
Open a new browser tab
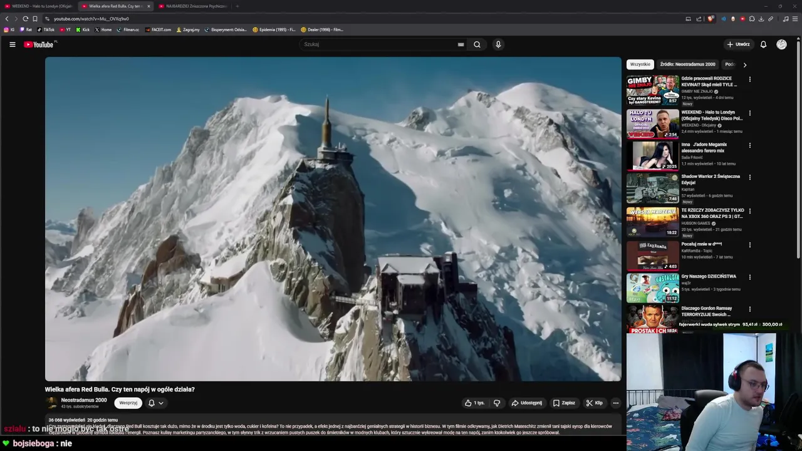237,6
